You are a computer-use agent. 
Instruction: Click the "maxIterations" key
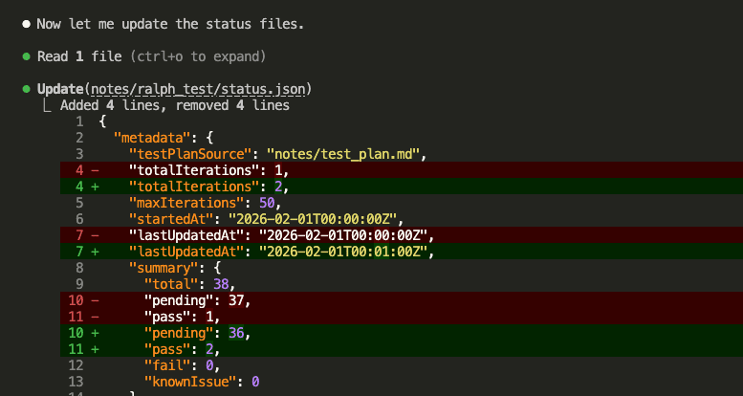pyautogui.click(x=189, y=203)
